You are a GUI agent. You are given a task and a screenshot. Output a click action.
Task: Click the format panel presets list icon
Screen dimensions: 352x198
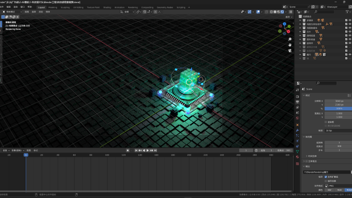[x=349, y=95]
